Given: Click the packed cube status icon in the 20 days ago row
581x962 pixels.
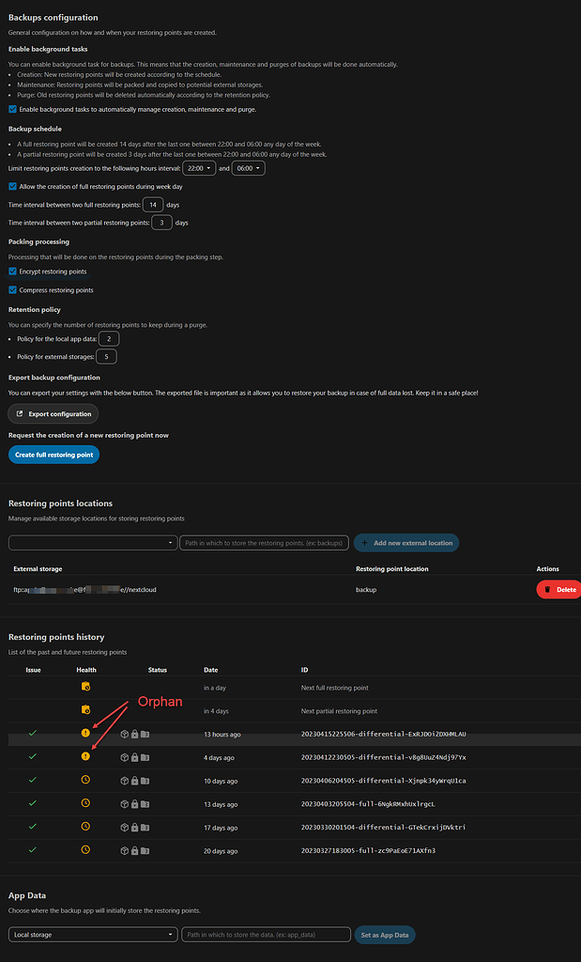Looking at the screenshot, I should [125, 850].
